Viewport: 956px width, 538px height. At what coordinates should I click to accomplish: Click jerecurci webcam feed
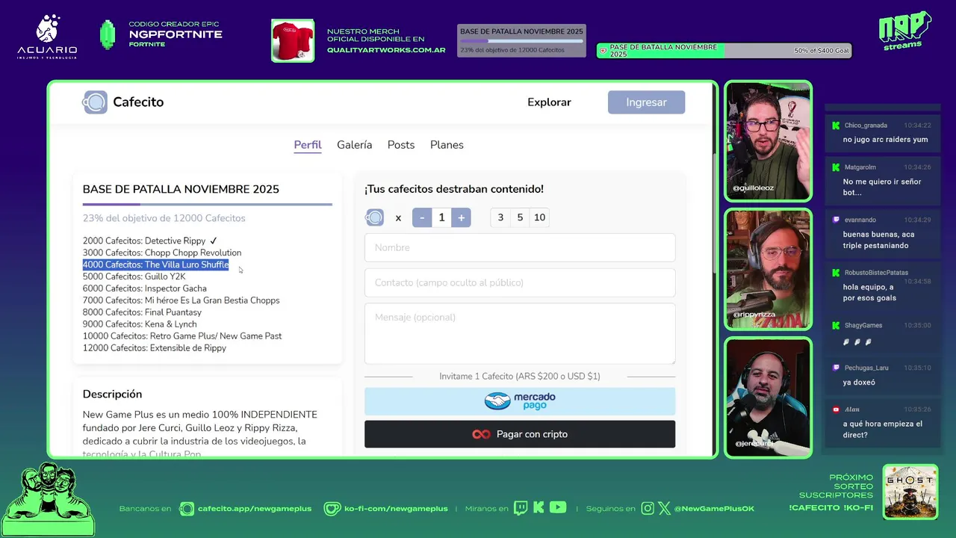[x=768, y=397]
